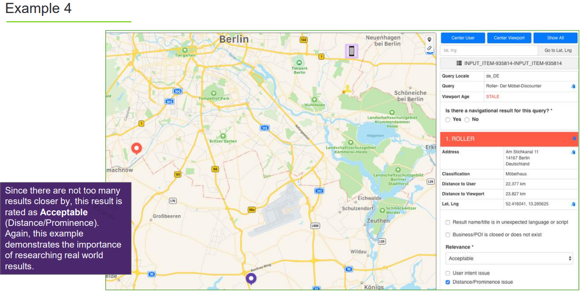Click the purple viewport pin near Berliner Ring
581x292 pixels.
pos(251,278)
